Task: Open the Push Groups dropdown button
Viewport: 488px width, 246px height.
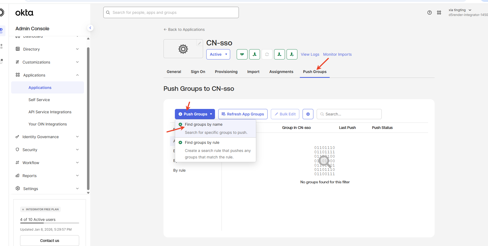Action: tap(195, 114)
